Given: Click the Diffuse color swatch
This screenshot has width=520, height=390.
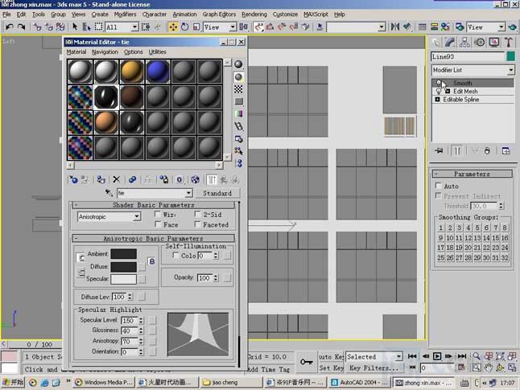Looking at the screenshot, I should pyautogui.click(x=123, y=267).
